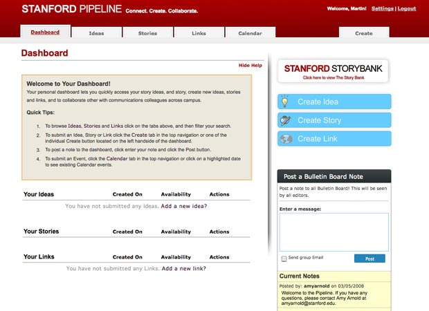Click Actions in Your Links header

click(219, 257)
